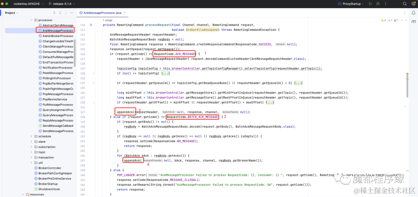Expand the transaction folder

click(x=31, y=157)
